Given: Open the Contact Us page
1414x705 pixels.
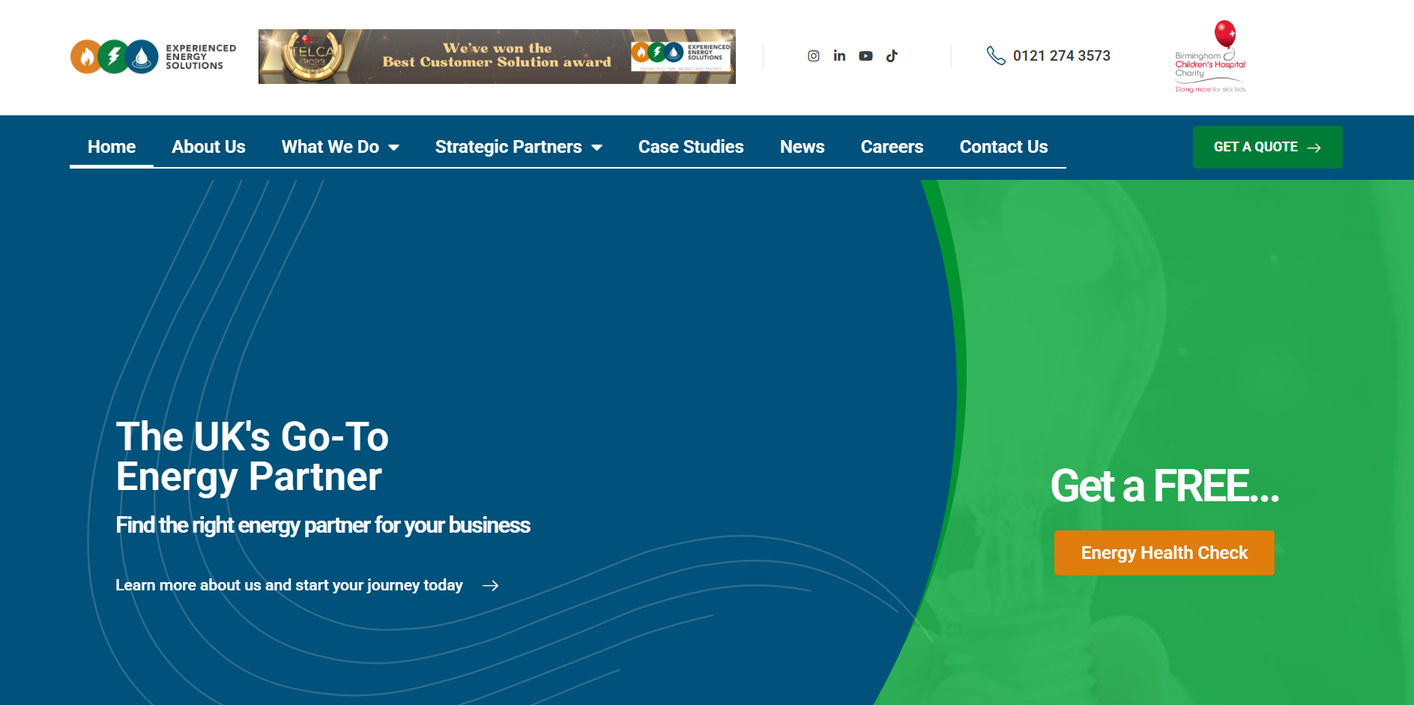Looking at the screenshot, I should 1003,147.
